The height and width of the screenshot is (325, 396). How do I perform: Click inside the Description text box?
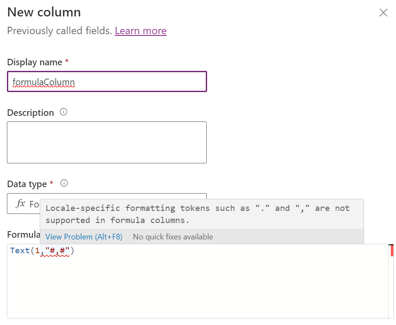coord(106,142)
